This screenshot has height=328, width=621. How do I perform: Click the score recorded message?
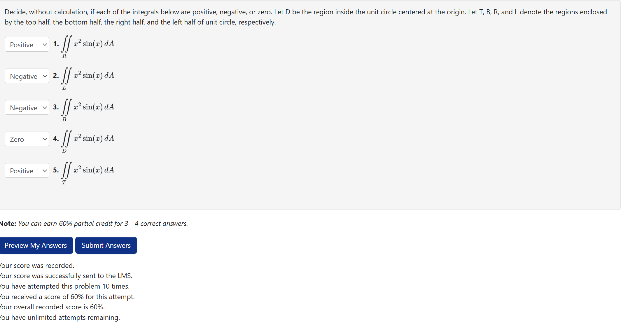click(37, 265)
